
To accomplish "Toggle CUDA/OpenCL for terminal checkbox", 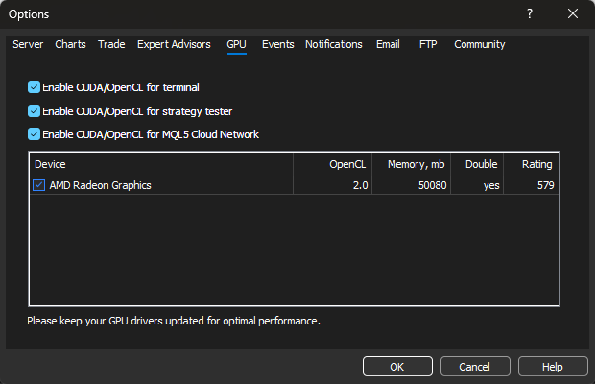I will [35, 87].
